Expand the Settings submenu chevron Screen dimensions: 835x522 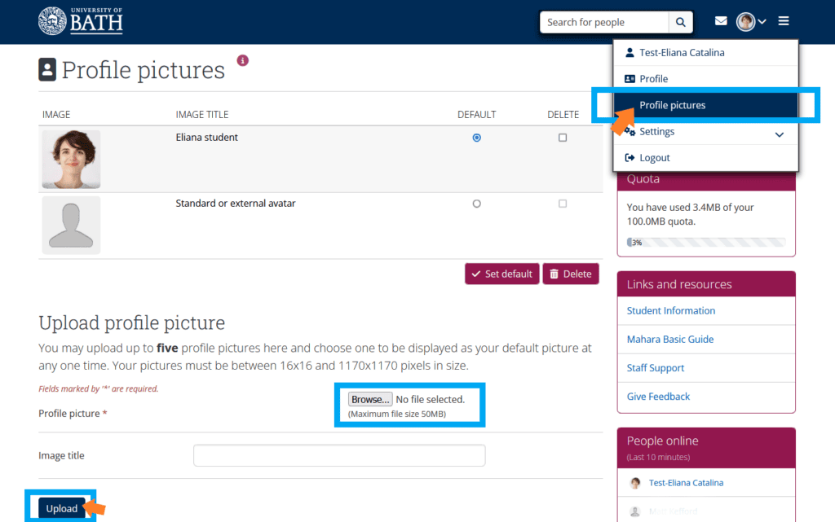click(779, 134)
